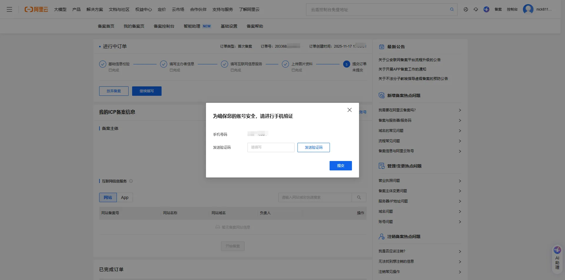The height and width of the screenshot is (280, 565).
Task: Click the blue star icon in header
Action: [x=486, y=9]
